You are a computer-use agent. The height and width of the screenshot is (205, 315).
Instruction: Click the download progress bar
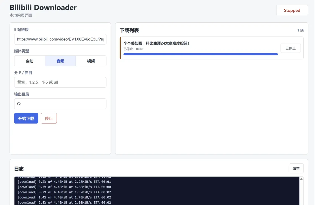pos(200,54)
